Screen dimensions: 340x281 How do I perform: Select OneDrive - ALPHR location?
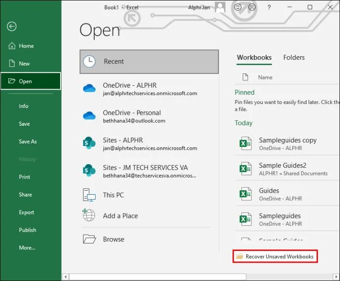coord(149,89)
